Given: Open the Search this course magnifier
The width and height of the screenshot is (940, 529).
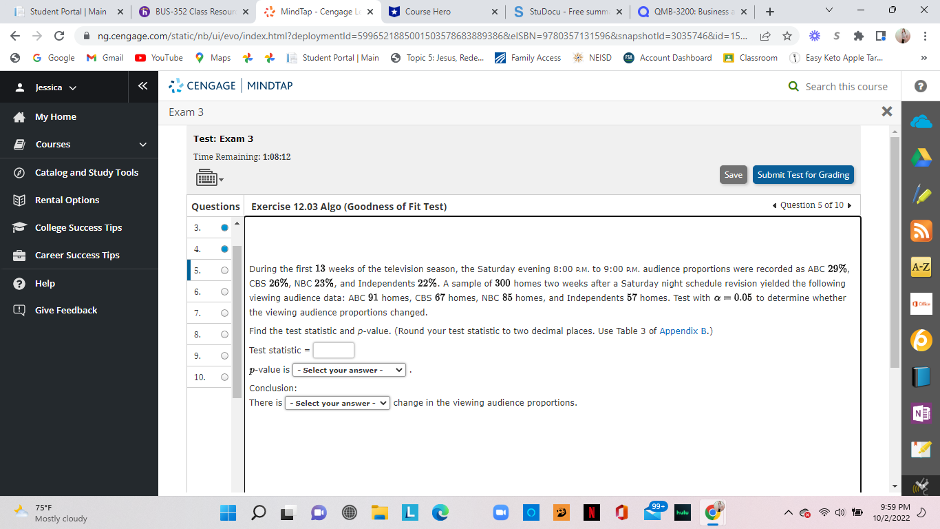Looking at the screenshot, I should click(x=793, y=86).
